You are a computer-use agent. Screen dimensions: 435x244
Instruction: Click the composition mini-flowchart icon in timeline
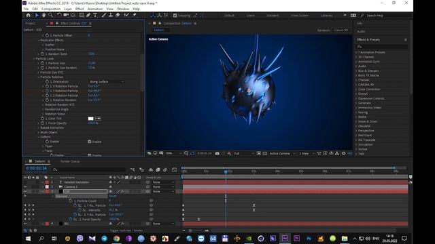tap(133, 169)
